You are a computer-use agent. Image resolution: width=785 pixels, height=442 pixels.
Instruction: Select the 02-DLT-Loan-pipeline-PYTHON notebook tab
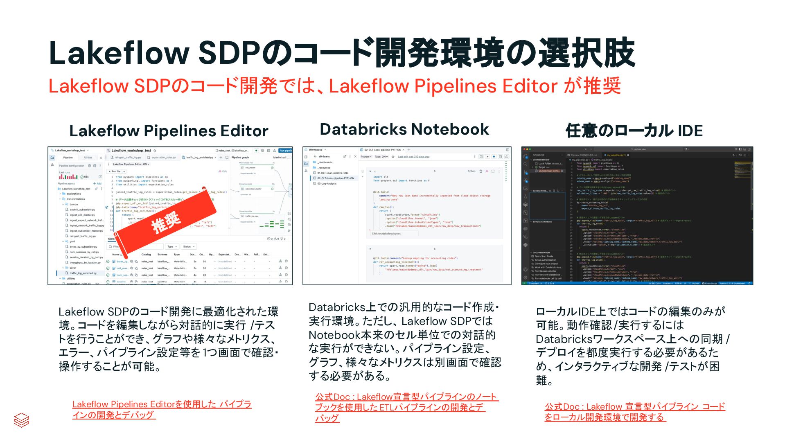383,150
